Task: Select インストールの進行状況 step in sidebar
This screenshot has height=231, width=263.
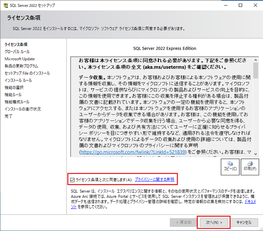Action: click(22, 109)
